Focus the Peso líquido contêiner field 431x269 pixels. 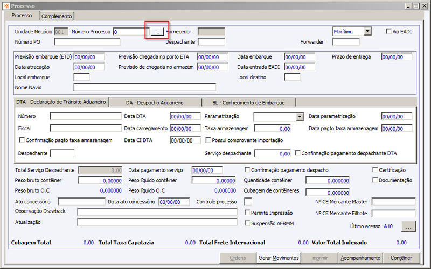pyautogui.click(x=214, y=180)
